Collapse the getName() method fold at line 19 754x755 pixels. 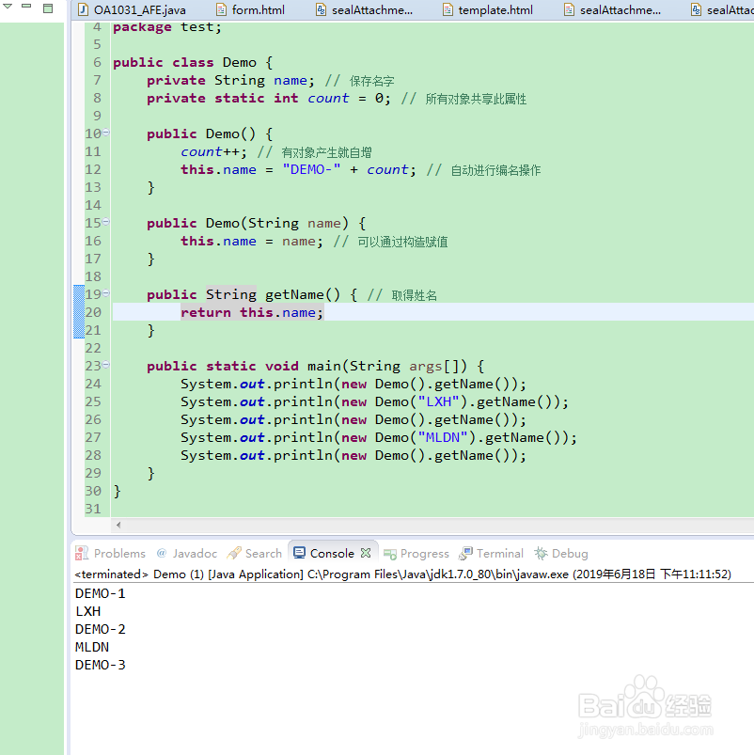point(106,293)
